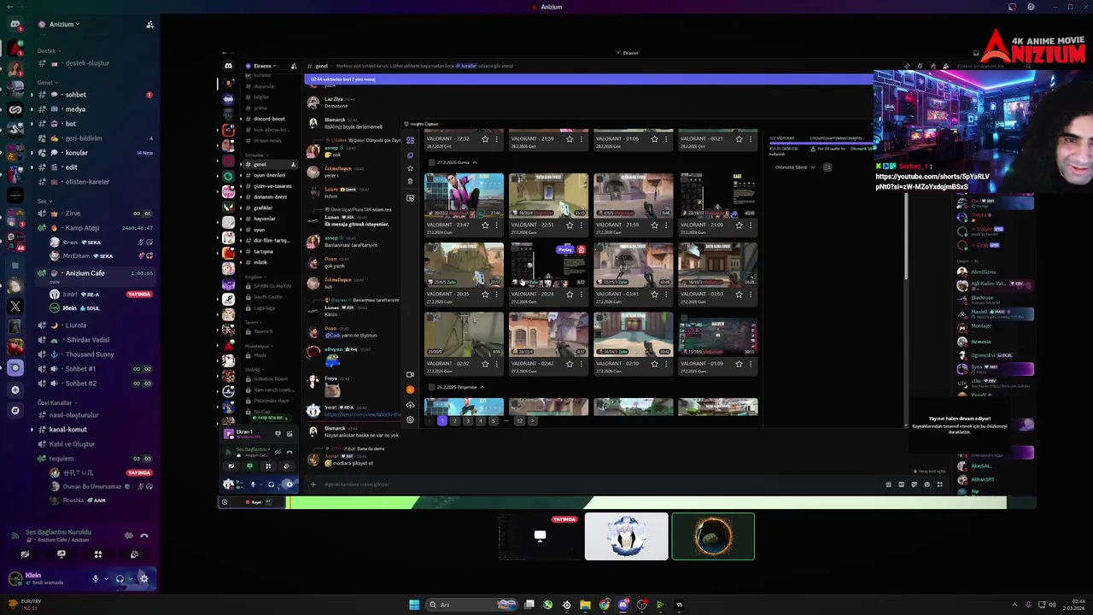Open activities launcher in voice panel
Viewport: 1093px width, 615px height.
click(98, 554)
